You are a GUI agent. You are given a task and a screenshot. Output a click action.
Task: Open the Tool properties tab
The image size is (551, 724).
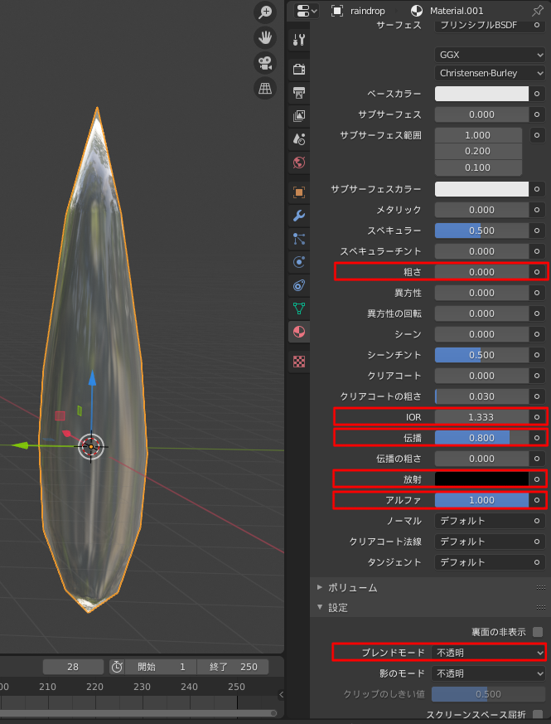pyautogui.click(x=299, y=40)
